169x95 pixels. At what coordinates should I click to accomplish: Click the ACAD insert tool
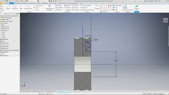point(115,10)
